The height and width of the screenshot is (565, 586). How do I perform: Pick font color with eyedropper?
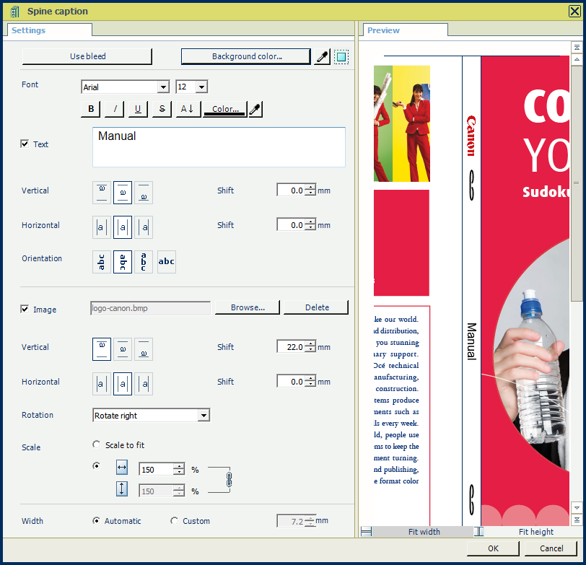(255, 109)
